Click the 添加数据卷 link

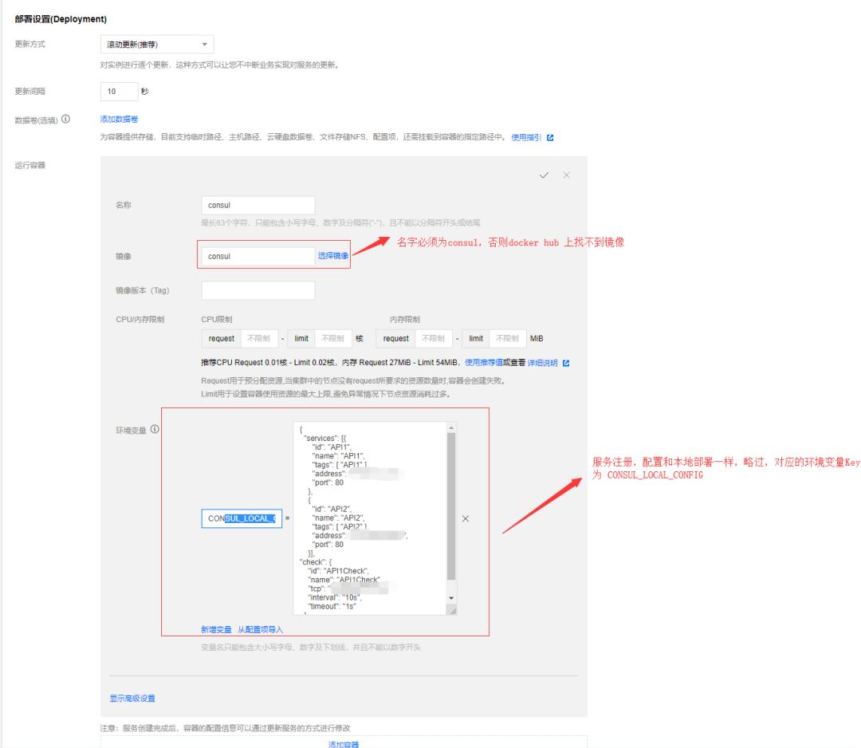119,119
